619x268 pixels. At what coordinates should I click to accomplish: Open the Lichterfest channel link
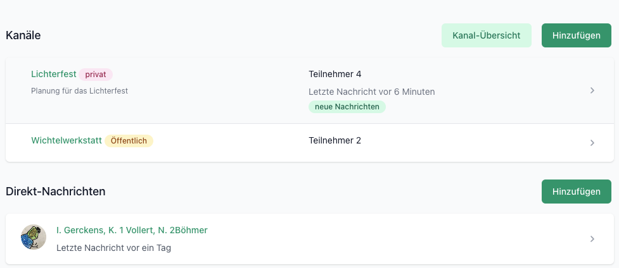[x=54, y=74]
